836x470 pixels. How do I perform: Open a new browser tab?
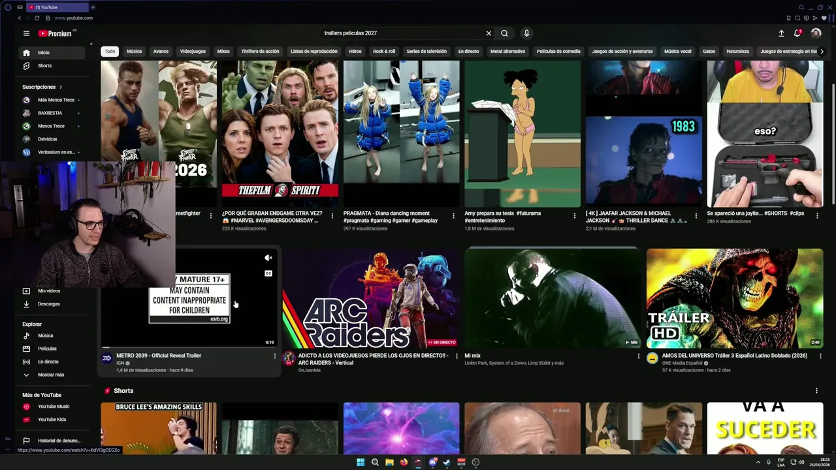[x=93, y=7]
